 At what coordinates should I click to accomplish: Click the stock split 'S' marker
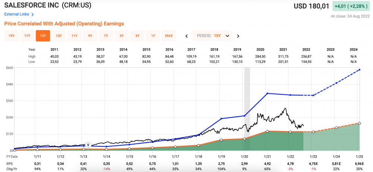tap(88, 145)
